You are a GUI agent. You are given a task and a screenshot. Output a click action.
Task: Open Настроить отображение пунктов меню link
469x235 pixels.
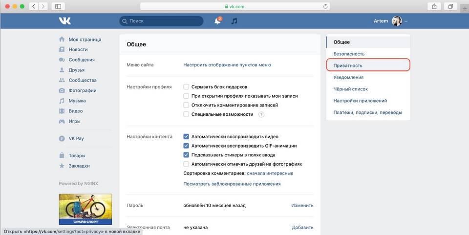(227, 64)
